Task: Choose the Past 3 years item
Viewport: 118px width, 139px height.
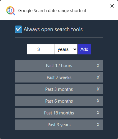Action: [59, 125]
